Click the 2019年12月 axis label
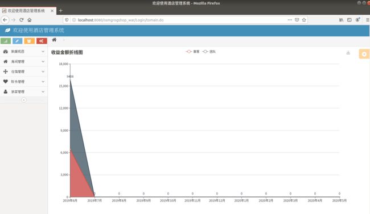Screen dimensions: 370x214 217,200
